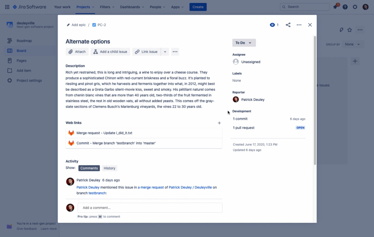Screen dimensions: 374x237
Task: Star the board with the star icon
Action: (350, 30)
